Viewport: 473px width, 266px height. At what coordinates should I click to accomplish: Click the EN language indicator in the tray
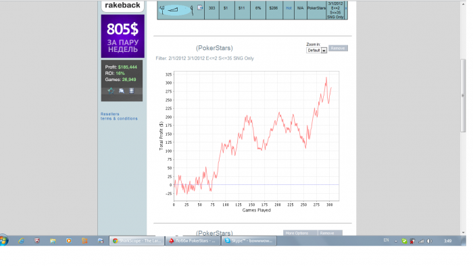386,240
